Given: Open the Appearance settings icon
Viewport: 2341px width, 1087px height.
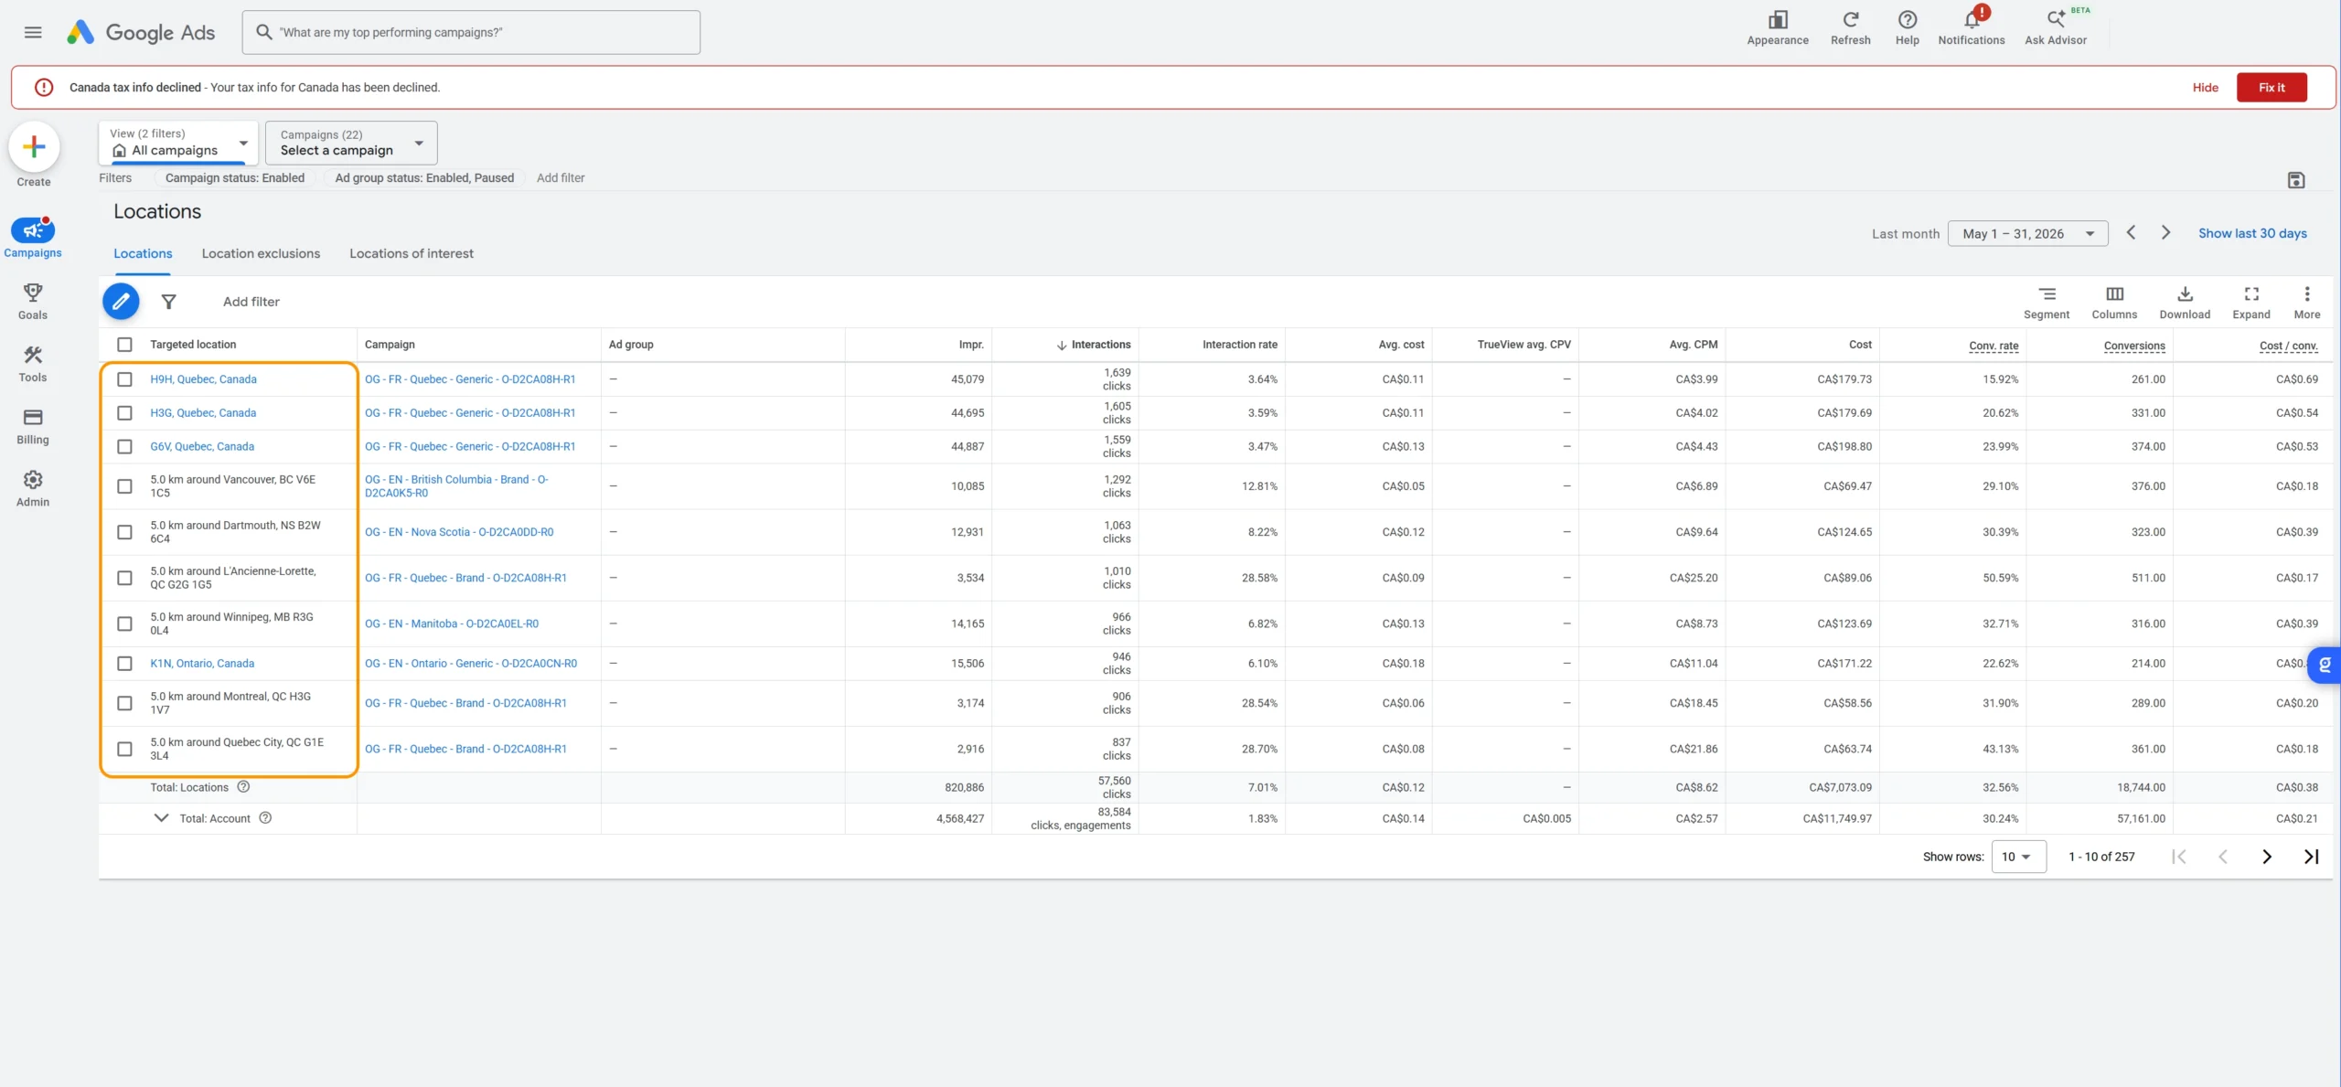Looking at the screenshot, I should click(x=1777, y=27).
